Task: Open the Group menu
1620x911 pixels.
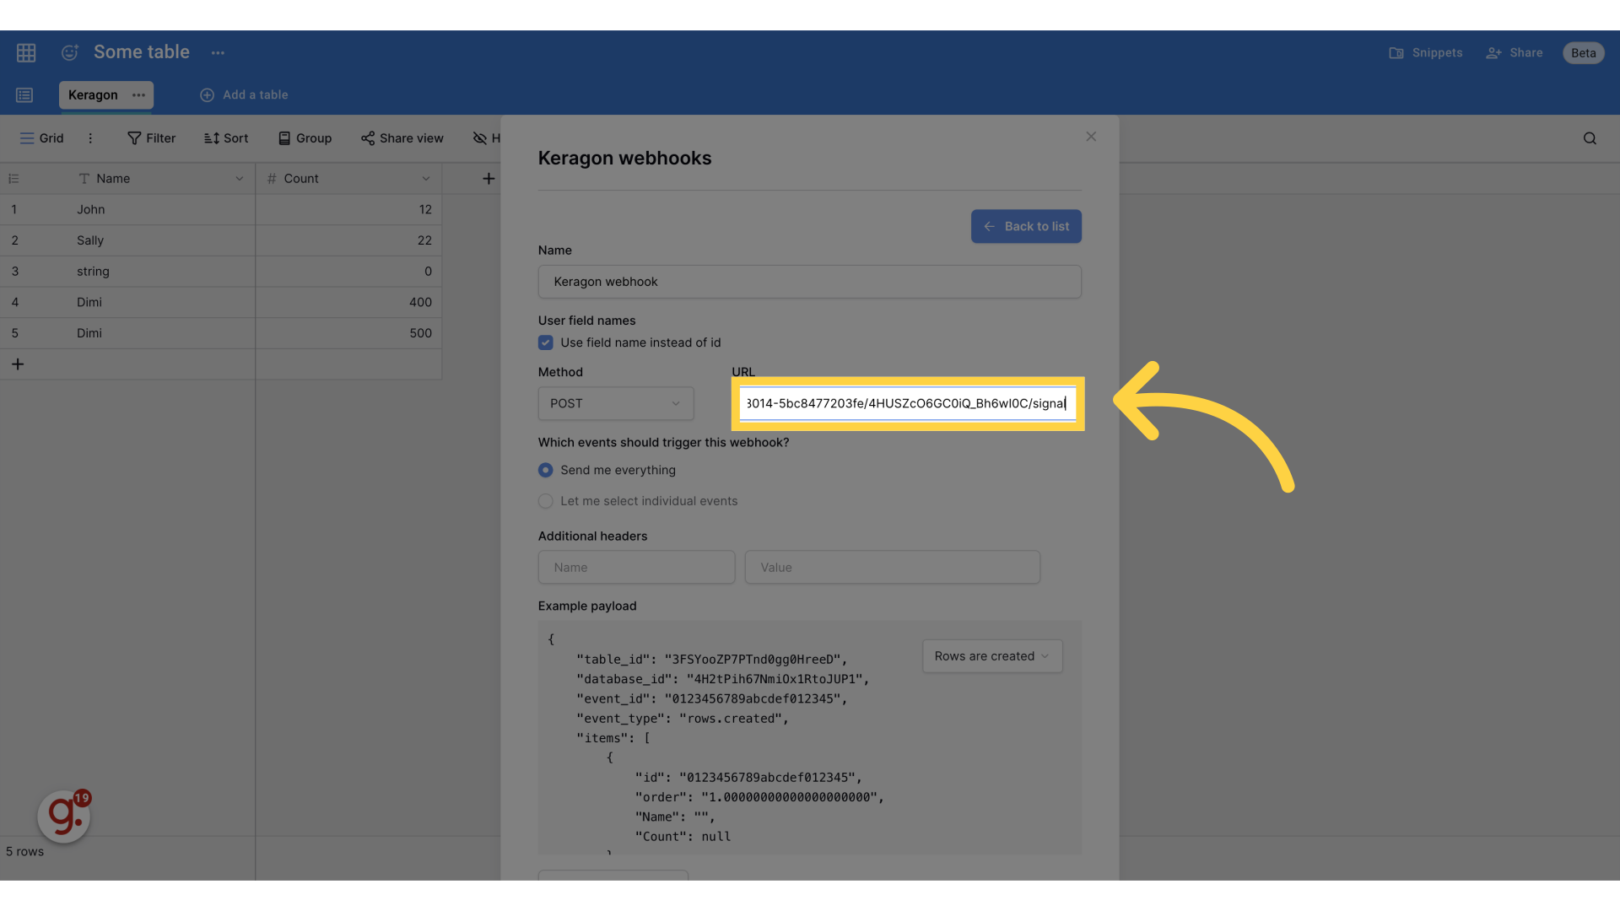Action: pyautogui.click(x=305, y=138)
